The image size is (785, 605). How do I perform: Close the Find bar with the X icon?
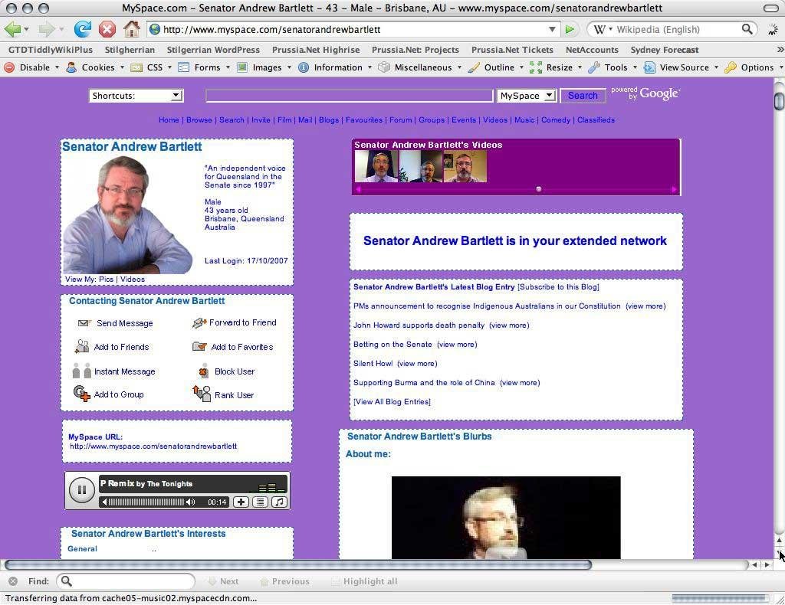pyautogui.click(x=13, y=581)
